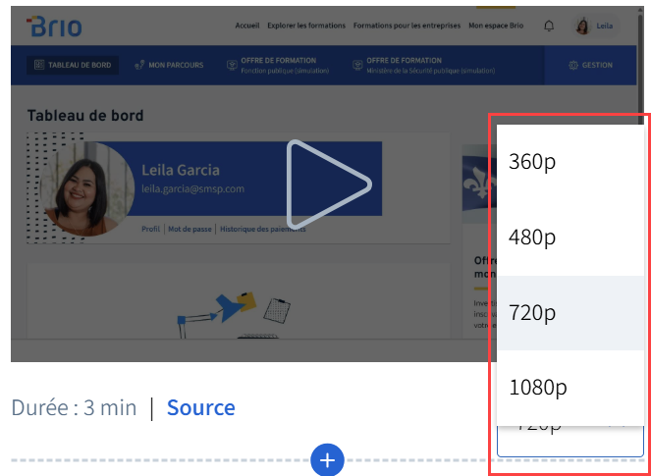Click the notification bell icon
This screenshot has height=476, width=651.
(549, 26)
